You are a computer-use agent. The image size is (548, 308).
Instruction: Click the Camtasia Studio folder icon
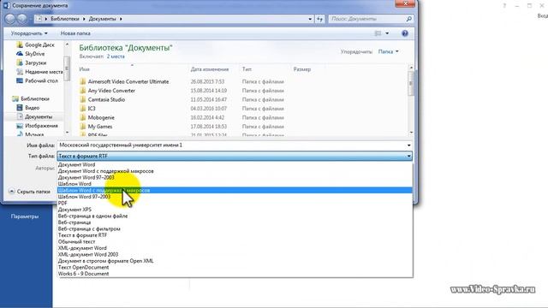pos(83,99)
